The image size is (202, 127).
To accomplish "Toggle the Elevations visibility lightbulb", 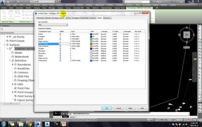I will (x=60, y=53).
